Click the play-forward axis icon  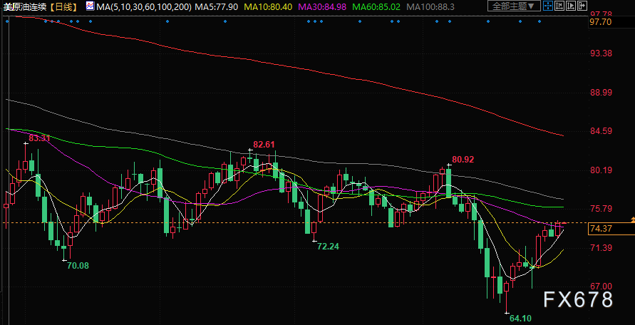point(571,6)
